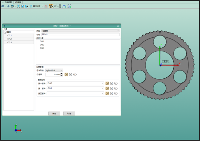Select R modifier for the third datum
The height and width of the screenshot is (141, 200).
click(x=107, y=94)
